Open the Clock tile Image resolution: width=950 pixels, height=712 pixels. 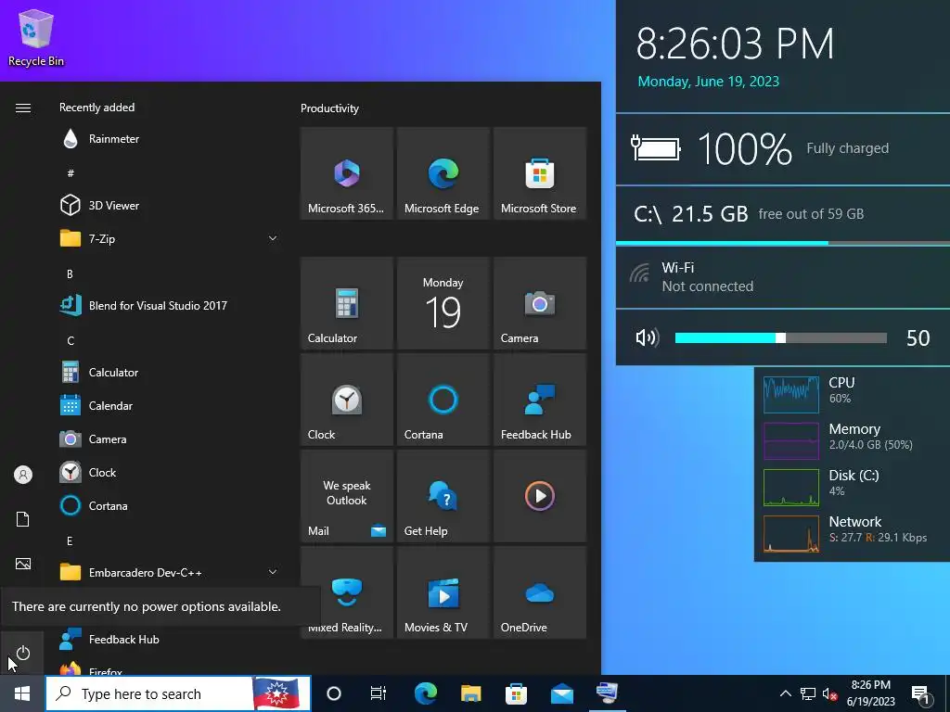347,400
